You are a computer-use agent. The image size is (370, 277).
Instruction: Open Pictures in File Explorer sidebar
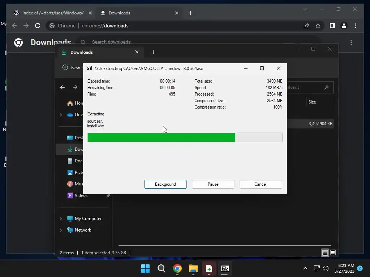click(75, 172)
